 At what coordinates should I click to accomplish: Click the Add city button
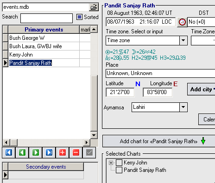201,89
